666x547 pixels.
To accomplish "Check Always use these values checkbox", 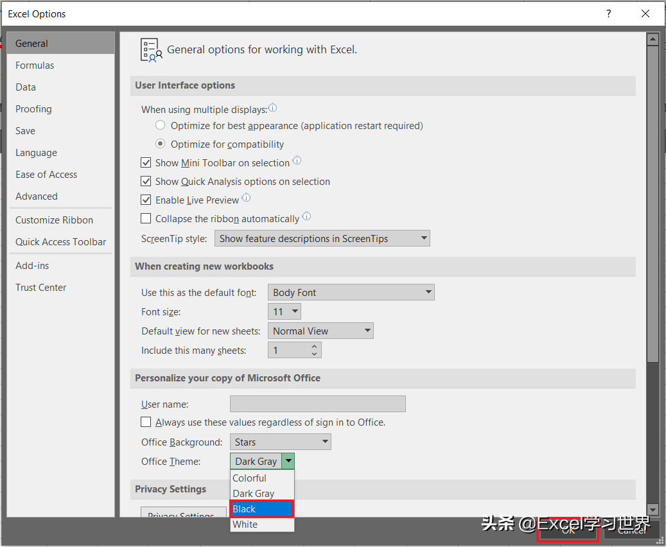I will pyautogui.click(x=146, y=422).
